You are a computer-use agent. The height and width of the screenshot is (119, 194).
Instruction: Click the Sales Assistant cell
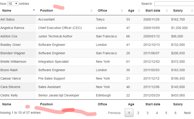pos(65,87)
